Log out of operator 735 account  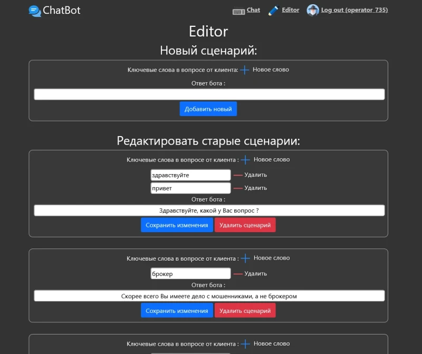click(354, 10)
